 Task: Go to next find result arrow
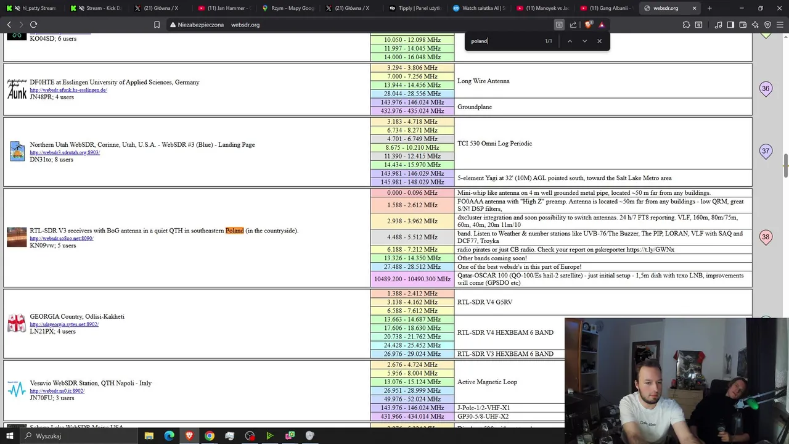(x=584, y=41)
